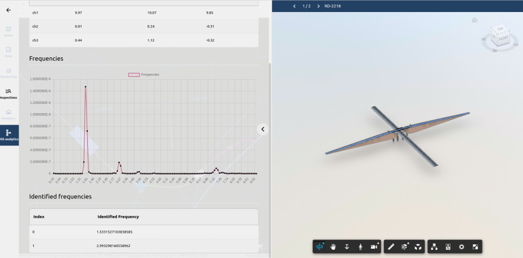523x258 pixels.
Task: Open the Properties panel
Action: point(448,247)
